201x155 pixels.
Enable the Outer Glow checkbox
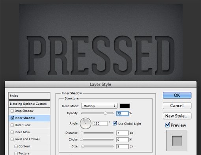point(12,125)
